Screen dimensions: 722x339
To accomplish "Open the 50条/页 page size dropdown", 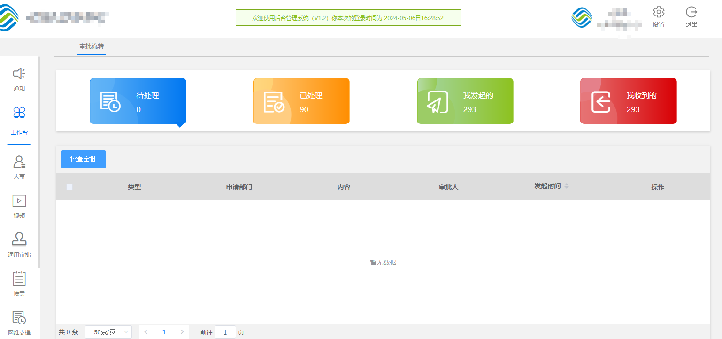I will 108,332.
